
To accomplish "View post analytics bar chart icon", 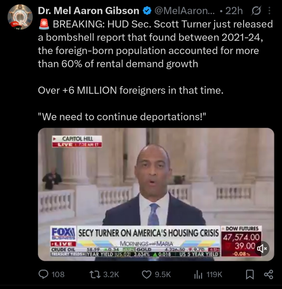I will 198,275.
